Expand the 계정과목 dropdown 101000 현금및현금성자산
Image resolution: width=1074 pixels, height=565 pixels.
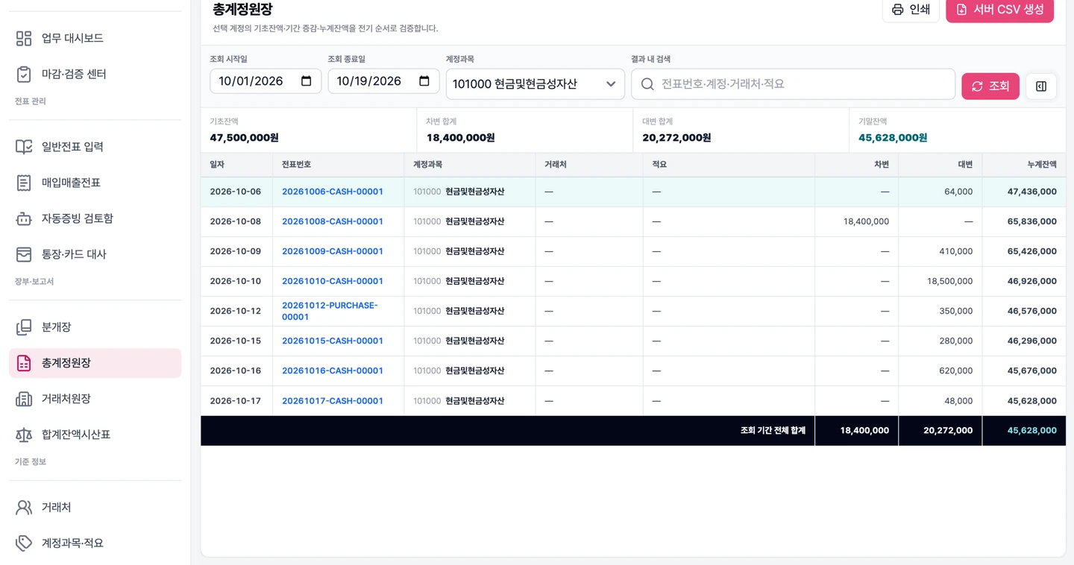tap(535, 84)
